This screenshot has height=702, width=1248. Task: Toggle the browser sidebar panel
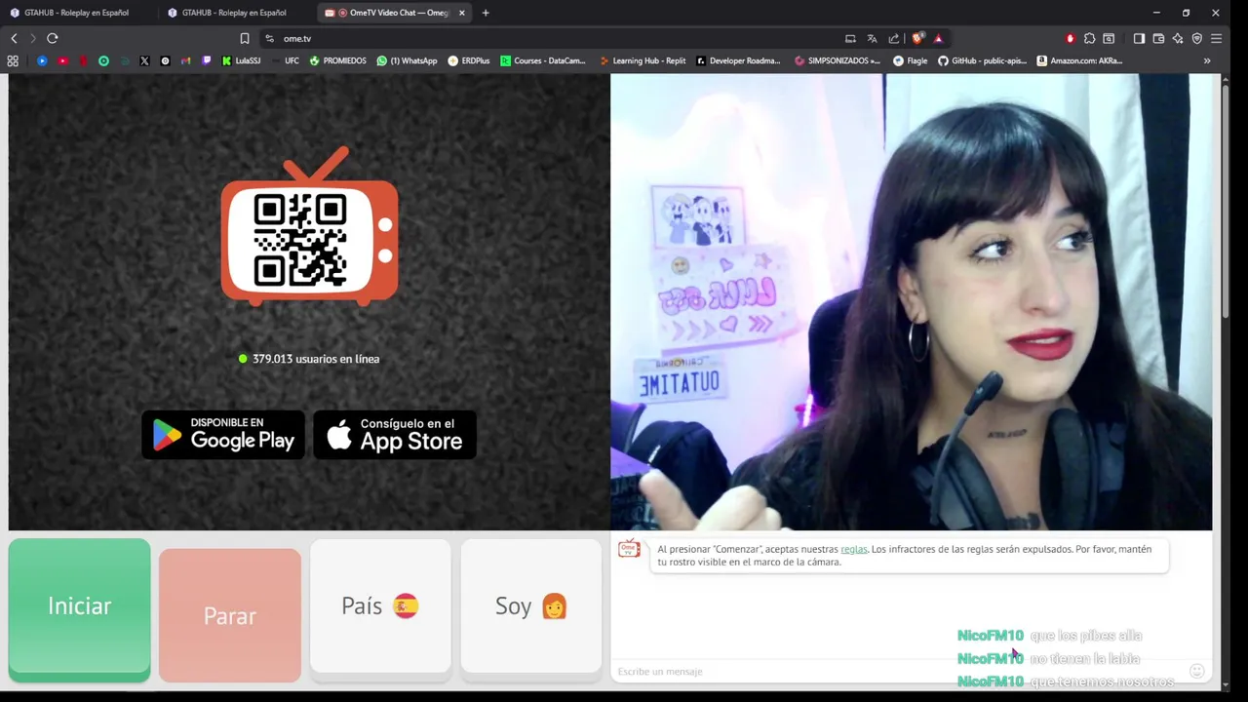click(1139, 38)
